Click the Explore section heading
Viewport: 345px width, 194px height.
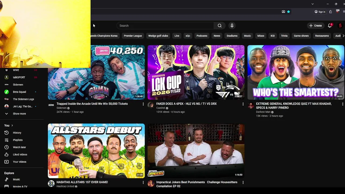click(9, 173)
